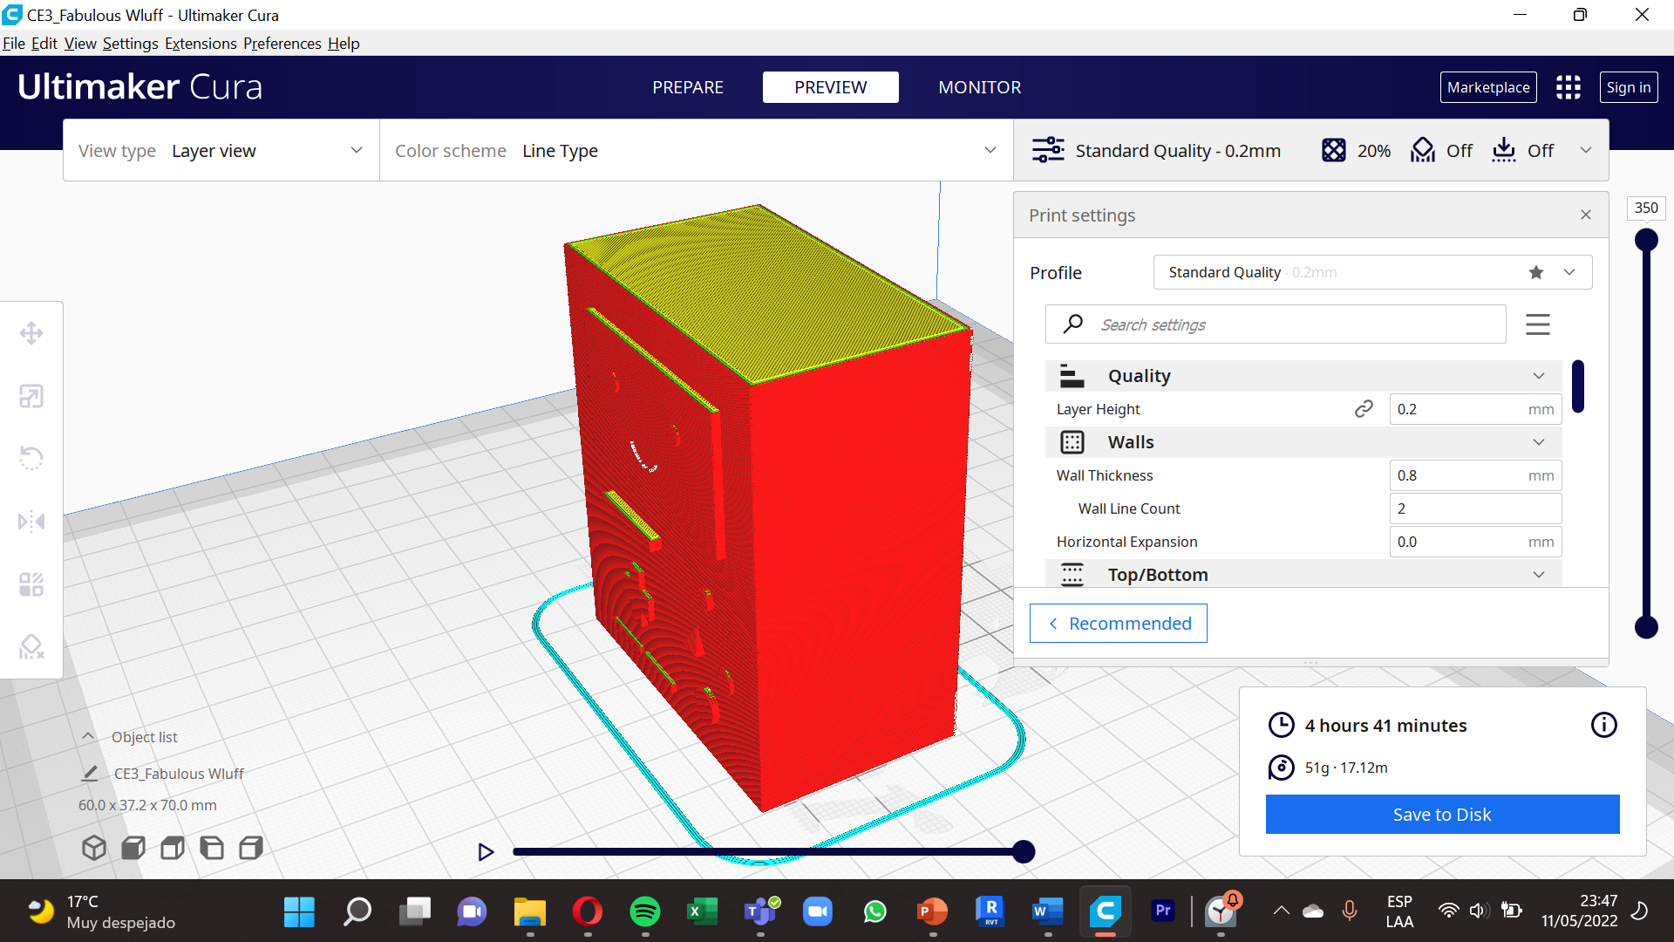The image size is (1674, 942).
Task: Click the search magnifier icon in settings
Action: click(1073, 324)
